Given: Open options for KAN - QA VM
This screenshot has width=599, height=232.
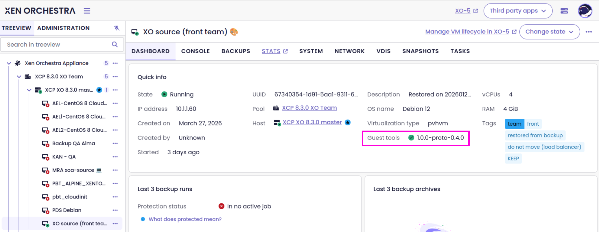Looking at the screenshot, I should click(115, 157).
